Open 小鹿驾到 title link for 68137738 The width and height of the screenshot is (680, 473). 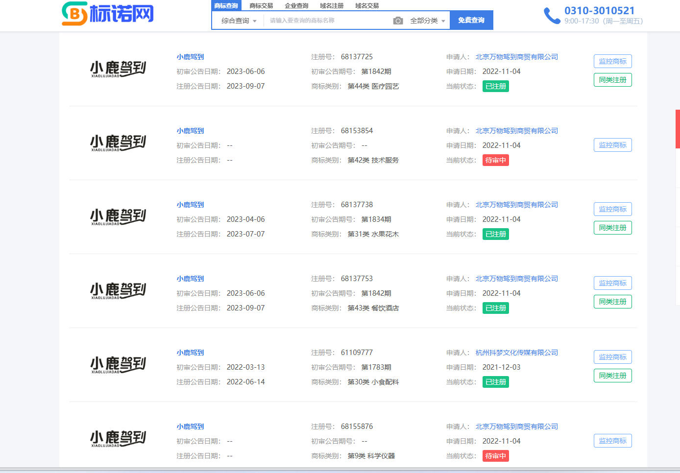click(190, 205)
